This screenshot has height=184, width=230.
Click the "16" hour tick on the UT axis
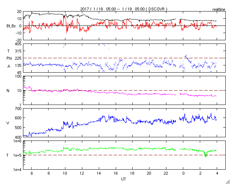(x=116, y=174)
